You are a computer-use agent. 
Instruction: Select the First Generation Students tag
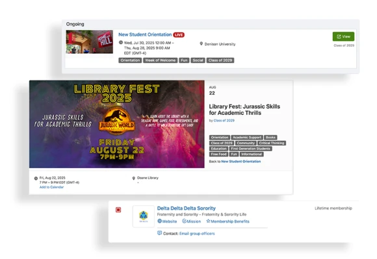[250, 149]
